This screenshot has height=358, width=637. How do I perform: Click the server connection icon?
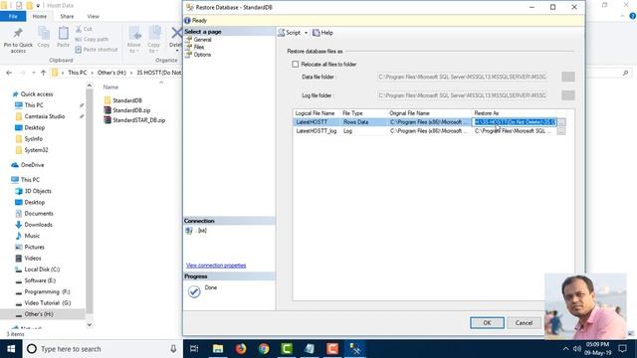pyautogui.click(x=189, y=231)
